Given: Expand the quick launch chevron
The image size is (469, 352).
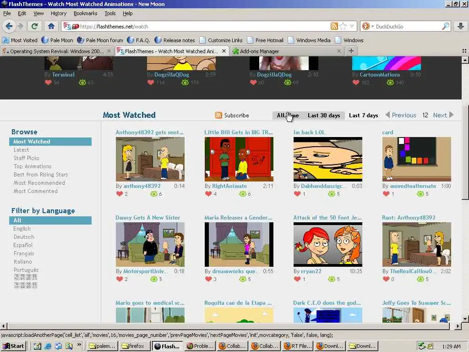Looking at the screenshot, I should tap(79, 345).
